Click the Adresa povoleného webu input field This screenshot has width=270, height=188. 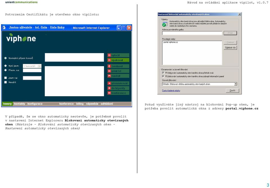(x=192, y=33)
